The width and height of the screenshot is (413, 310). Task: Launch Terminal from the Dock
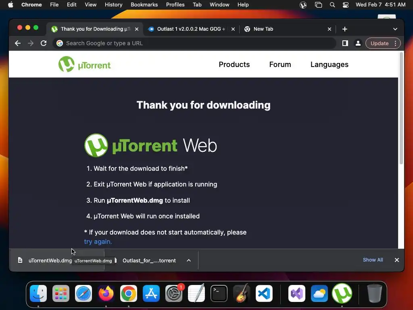(219, 293)
